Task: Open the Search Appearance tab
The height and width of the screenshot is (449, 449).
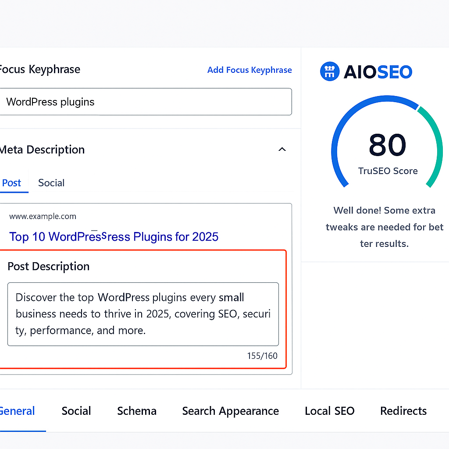Action: (231, 411)
